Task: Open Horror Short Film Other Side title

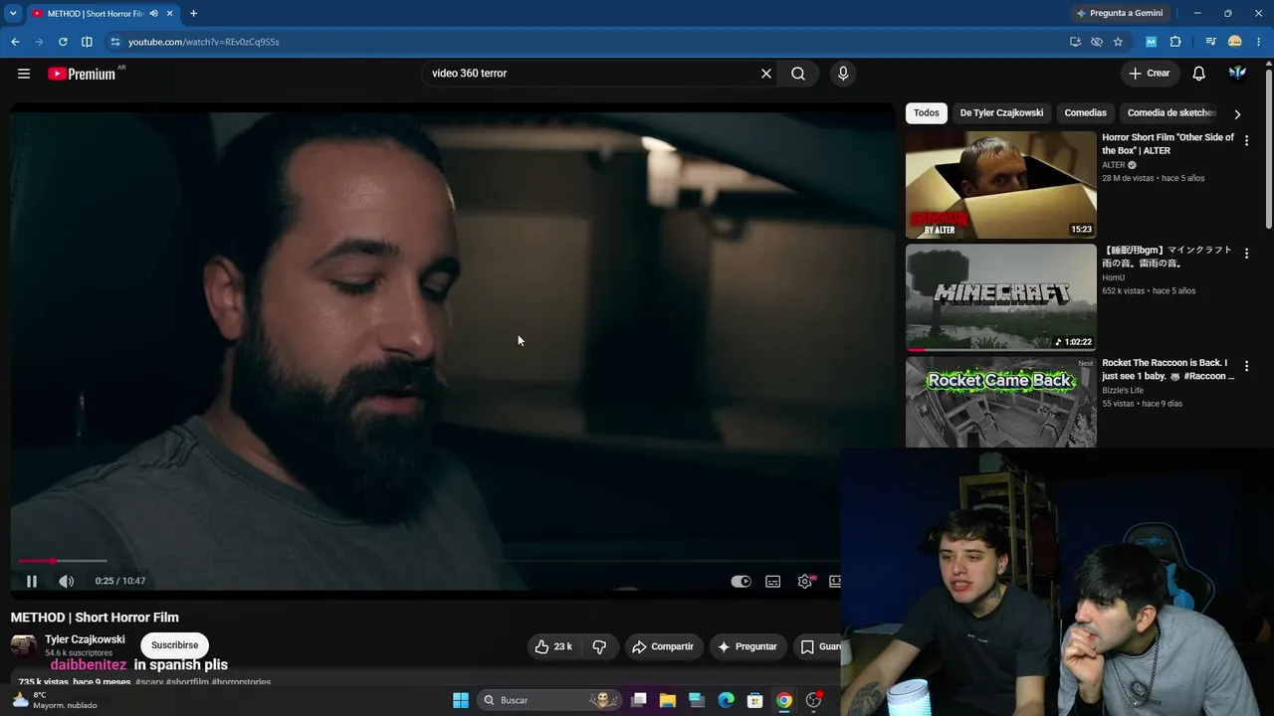Action: click(1168, 144)
